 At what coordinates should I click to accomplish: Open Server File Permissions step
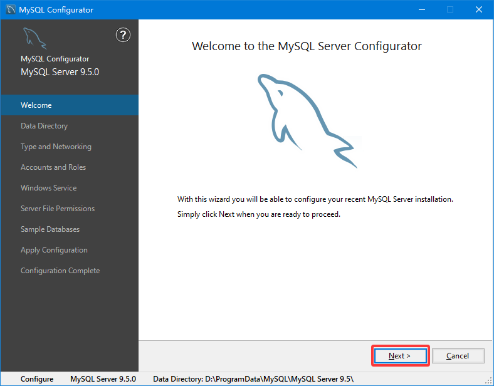70,209
